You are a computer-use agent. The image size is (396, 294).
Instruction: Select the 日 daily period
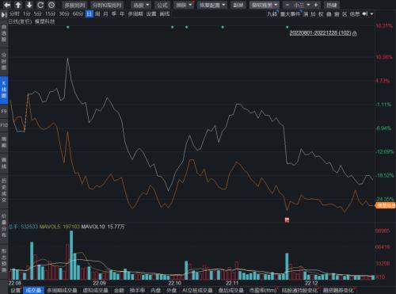click(x=89, y=13)
